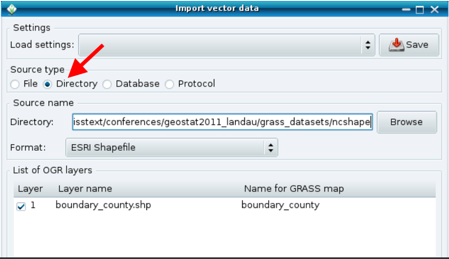Choose Protocol as source type

pyautogui.click(x=169, y=84)
